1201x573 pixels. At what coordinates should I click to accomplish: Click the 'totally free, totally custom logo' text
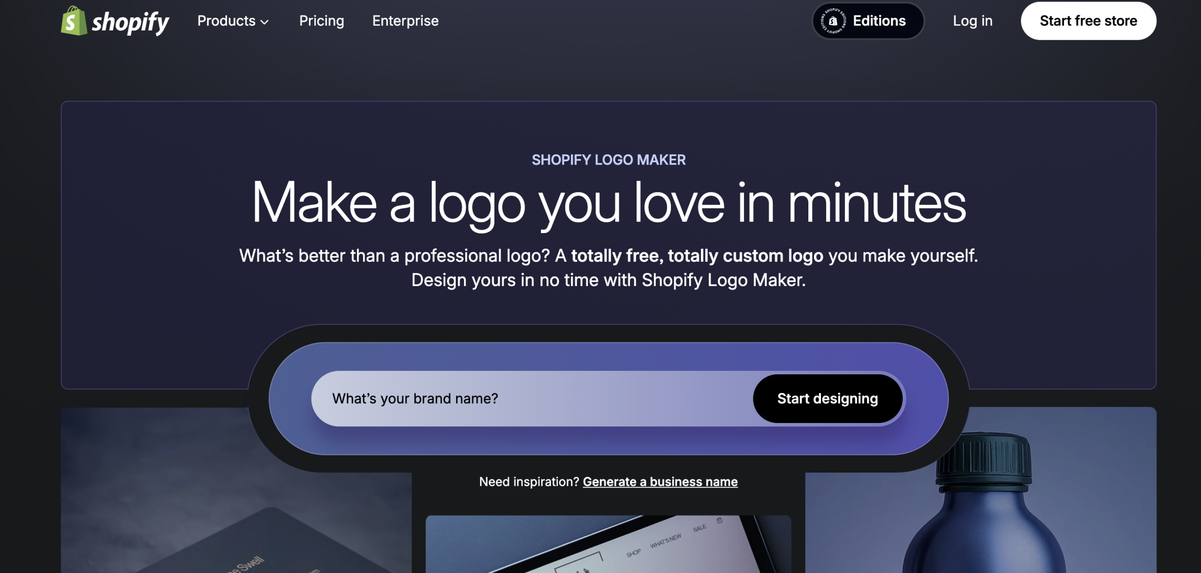pyautogui.click(x=697, y=256)
